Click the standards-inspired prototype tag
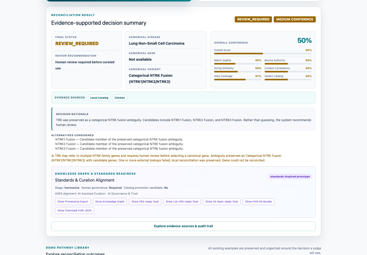 tap(290, 176)
